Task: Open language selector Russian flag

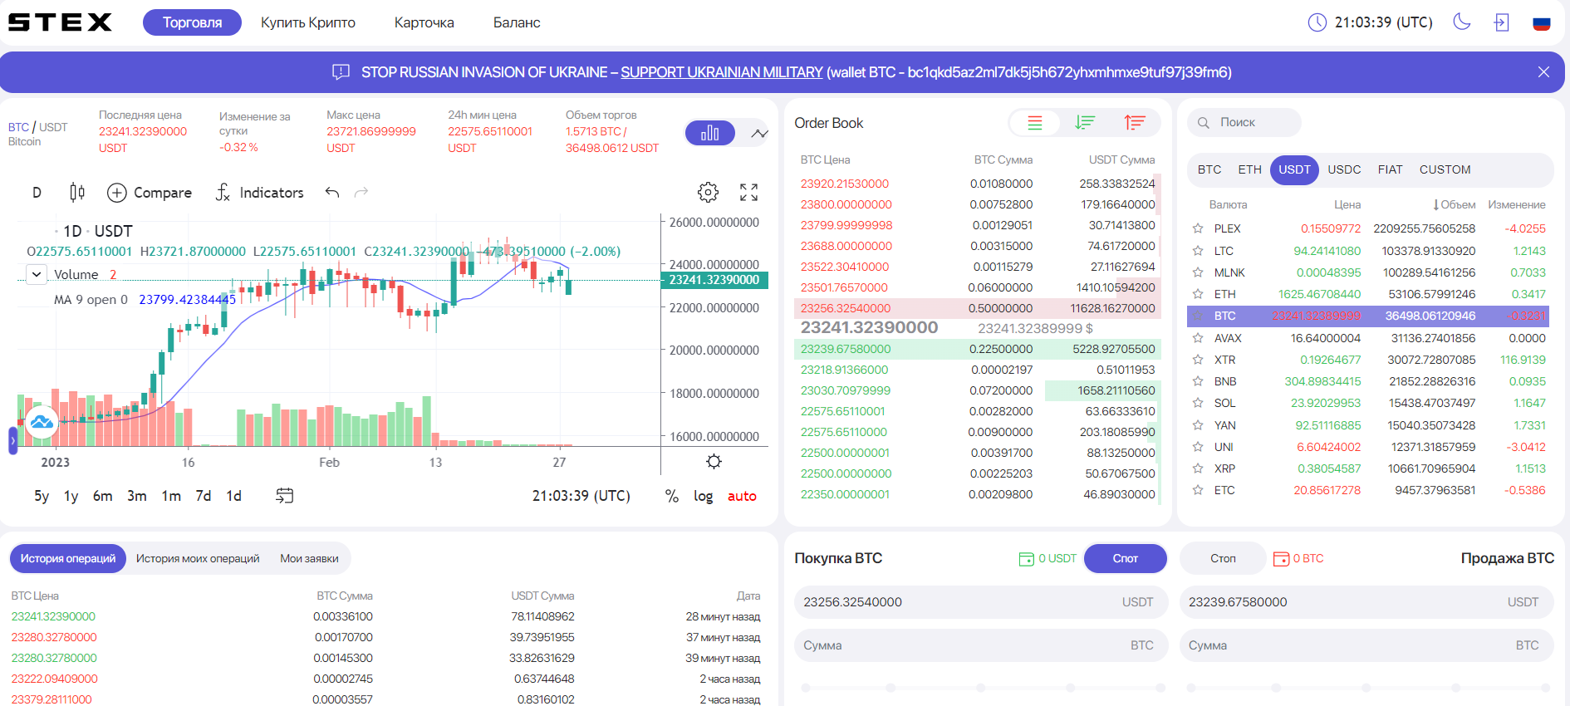Action: click(1542, 23)
